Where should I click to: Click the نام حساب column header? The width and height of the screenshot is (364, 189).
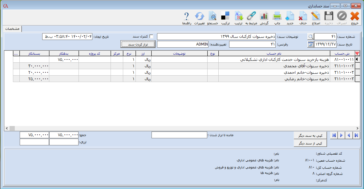point(274,53)
